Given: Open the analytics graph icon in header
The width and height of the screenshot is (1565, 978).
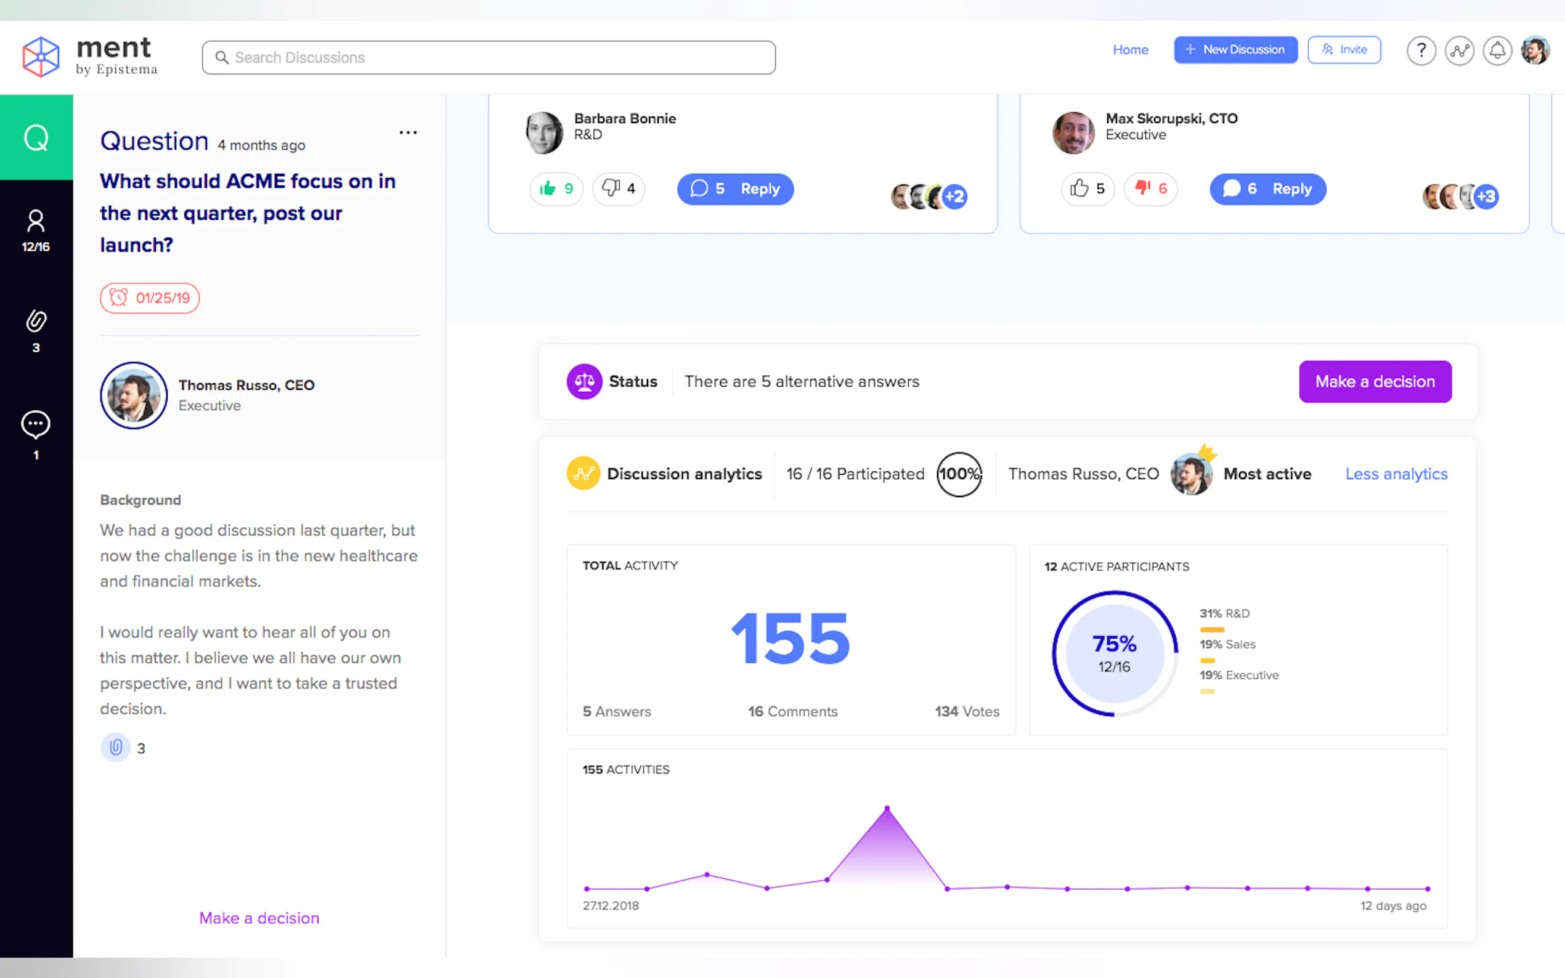Looking at the screenshot, I should coord(1459,51).
